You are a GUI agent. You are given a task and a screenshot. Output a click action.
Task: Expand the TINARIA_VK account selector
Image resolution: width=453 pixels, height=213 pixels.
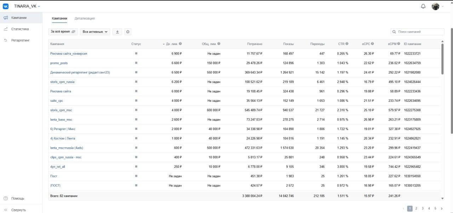27,6
